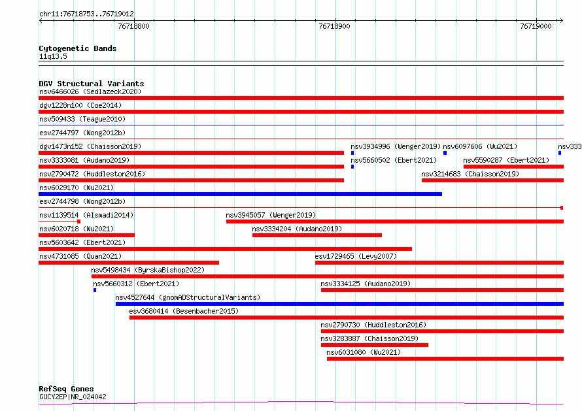Click the red nsv5603642 variant bar

(x=226, y=249)
